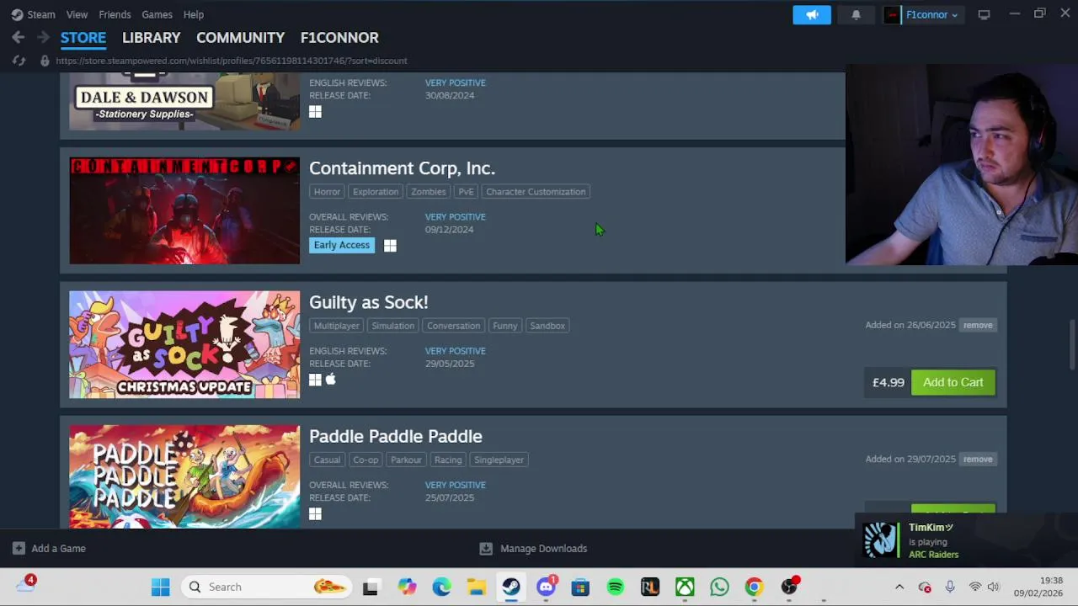Open Google Chrome from the taskbar

pos(754,587)
